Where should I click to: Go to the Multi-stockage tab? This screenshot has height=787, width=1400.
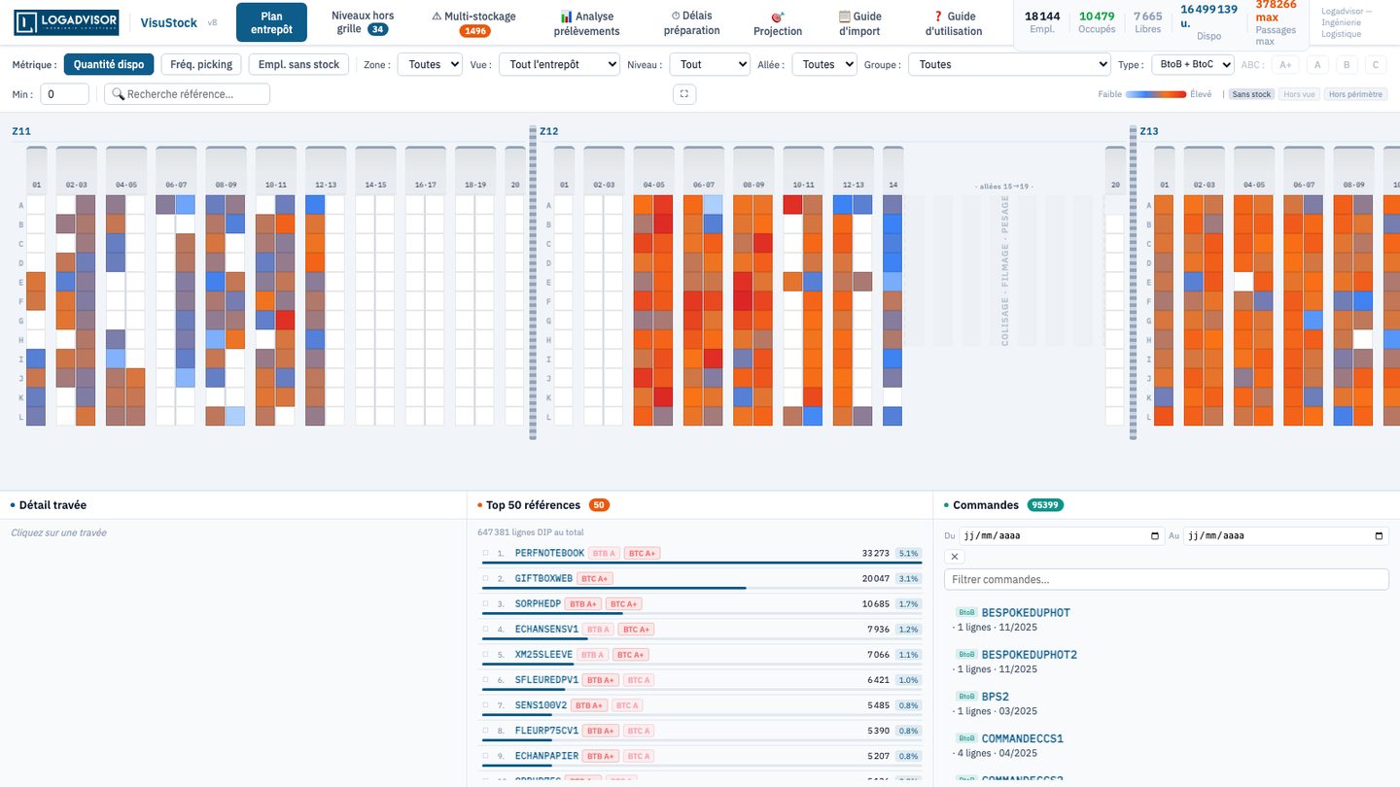click(474, 22)
